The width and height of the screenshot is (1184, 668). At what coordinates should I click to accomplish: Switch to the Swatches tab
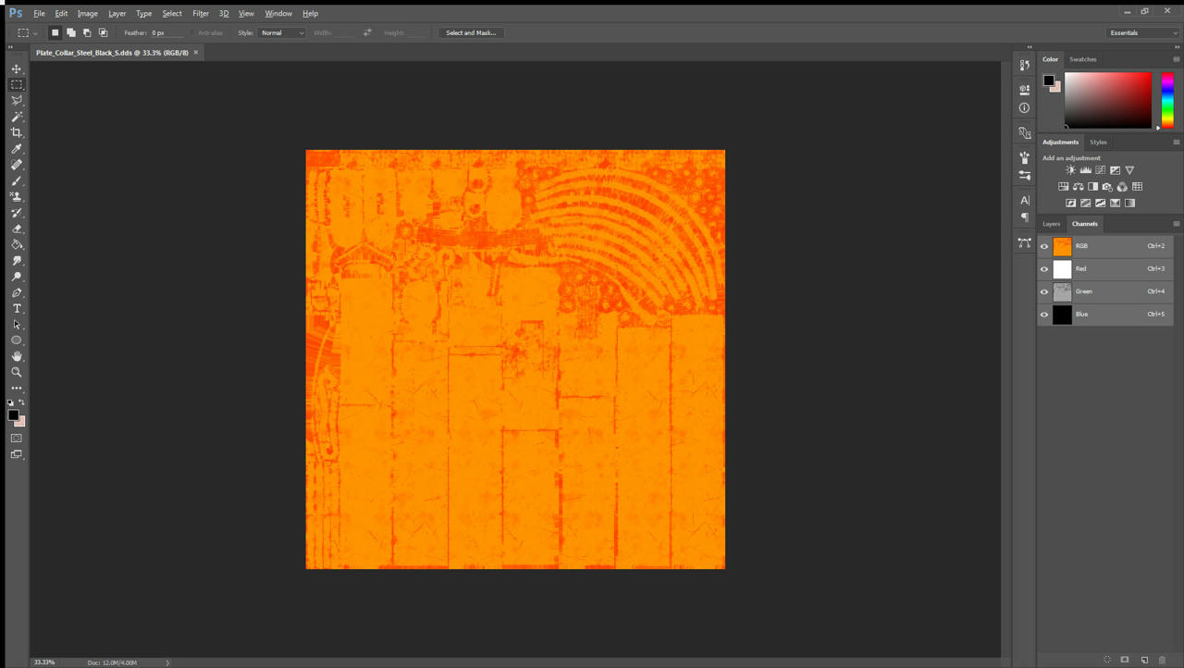pos(1082,59)
